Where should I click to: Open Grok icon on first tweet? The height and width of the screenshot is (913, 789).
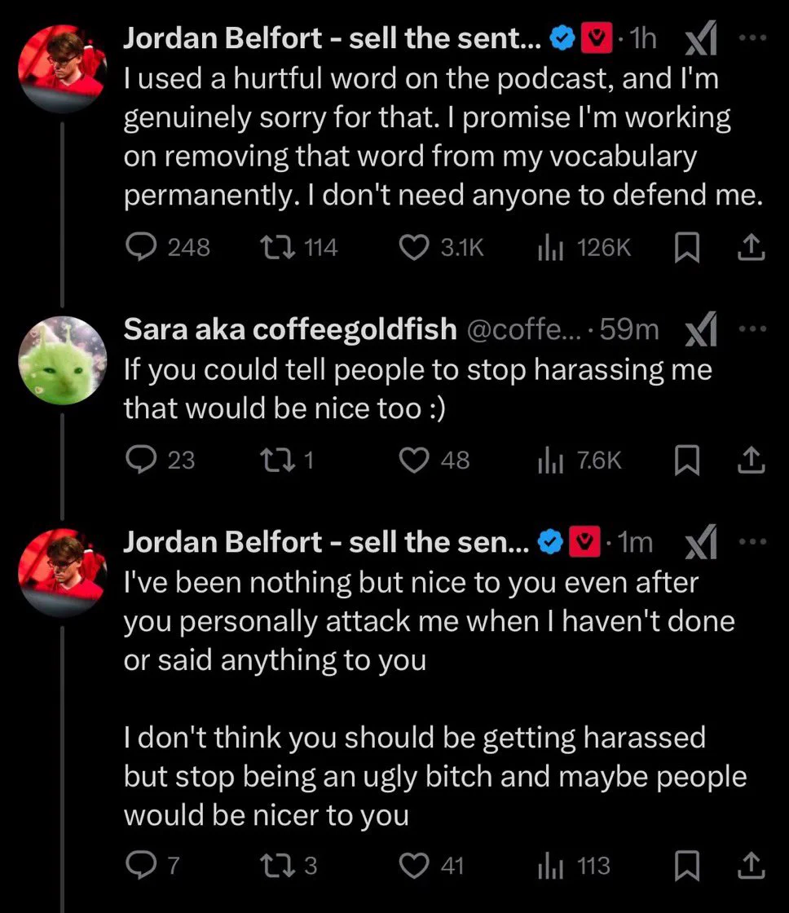coord(700,38)
